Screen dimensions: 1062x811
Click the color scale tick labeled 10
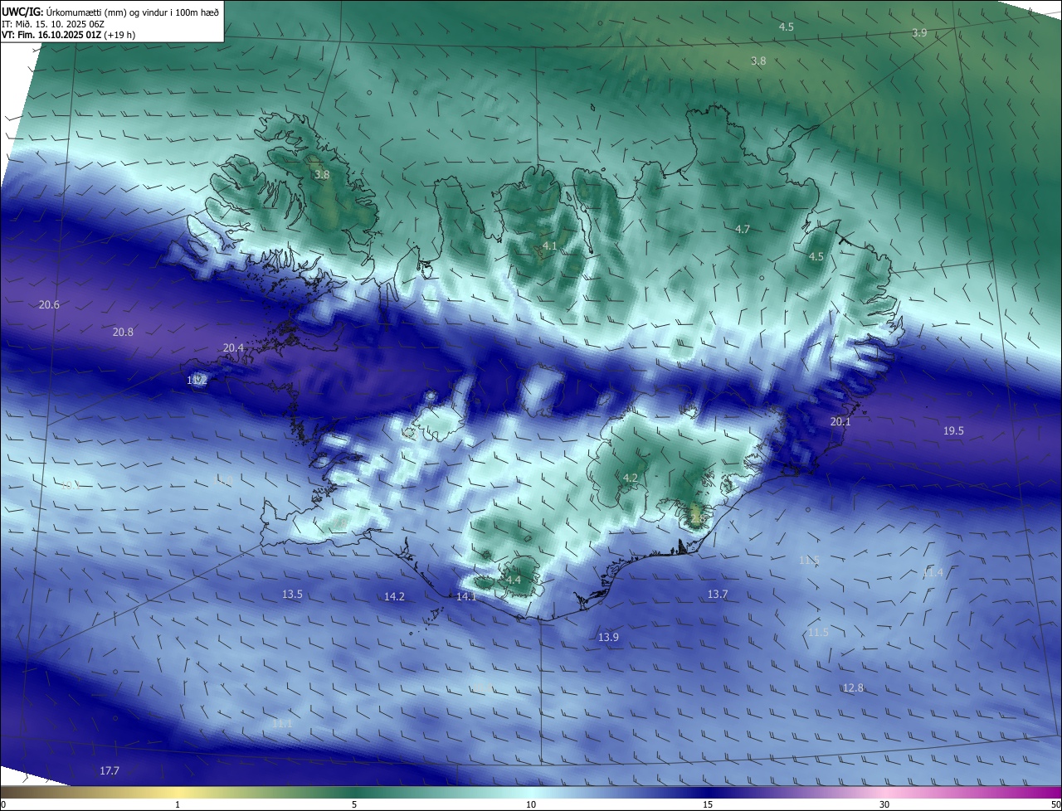coord(531,804)
